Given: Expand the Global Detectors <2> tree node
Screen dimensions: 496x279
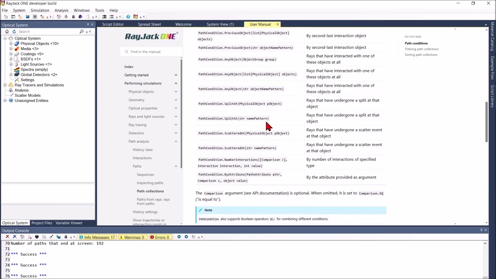Looking at the screenshot, I should pyautogui.click(x=11, y=74).
